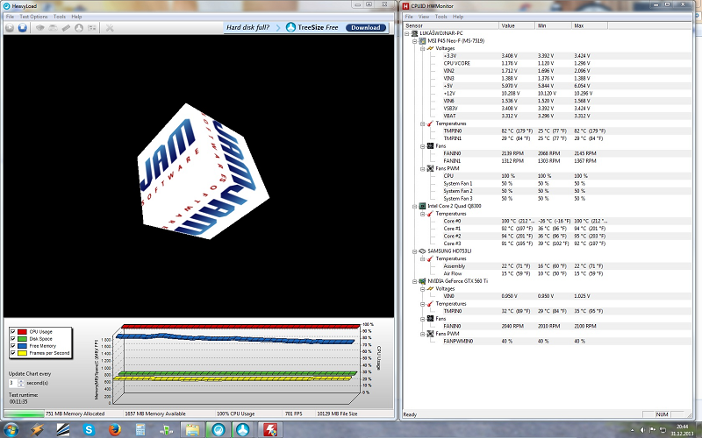Collapse the SAMSUNG HD753LJ node
This screenshot has height=438, width=702.
[x=414, y=251]
